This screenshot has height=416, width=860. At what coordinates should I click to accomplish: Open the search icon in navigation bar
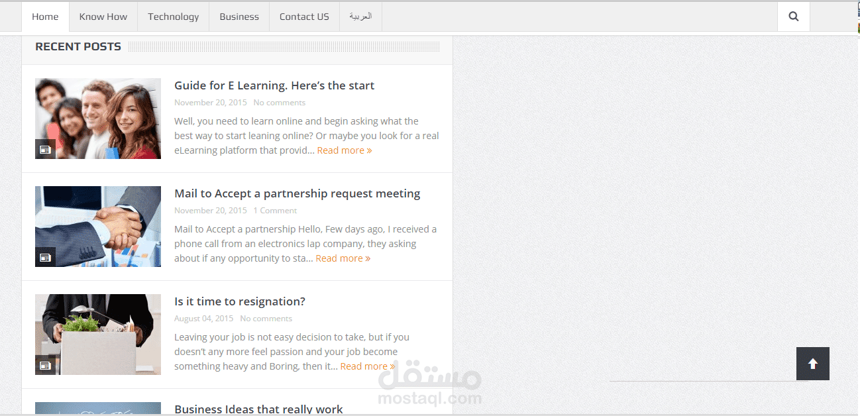(x=794, y=17)
